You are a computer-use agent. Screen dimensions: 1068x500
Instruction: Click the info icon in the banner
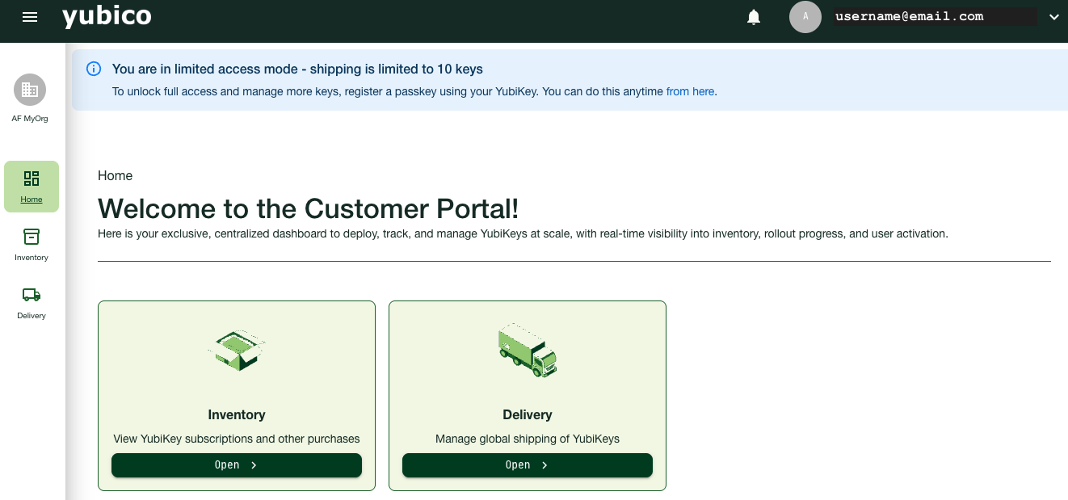pyautogui.click(x=94, y=69)
